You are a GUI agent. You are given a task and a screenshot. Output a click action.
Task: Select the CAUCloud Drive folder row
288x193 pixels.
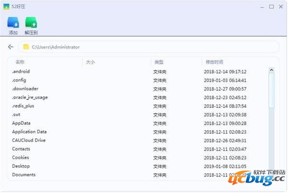tap(139, 141)
